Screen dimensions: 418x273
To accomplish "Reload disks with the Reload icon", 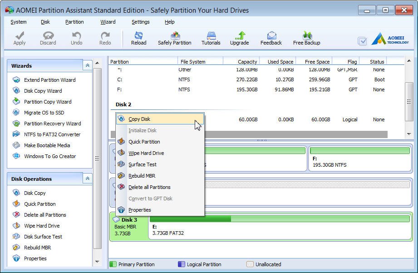I will pyautogui.click(x=138, y=39).
